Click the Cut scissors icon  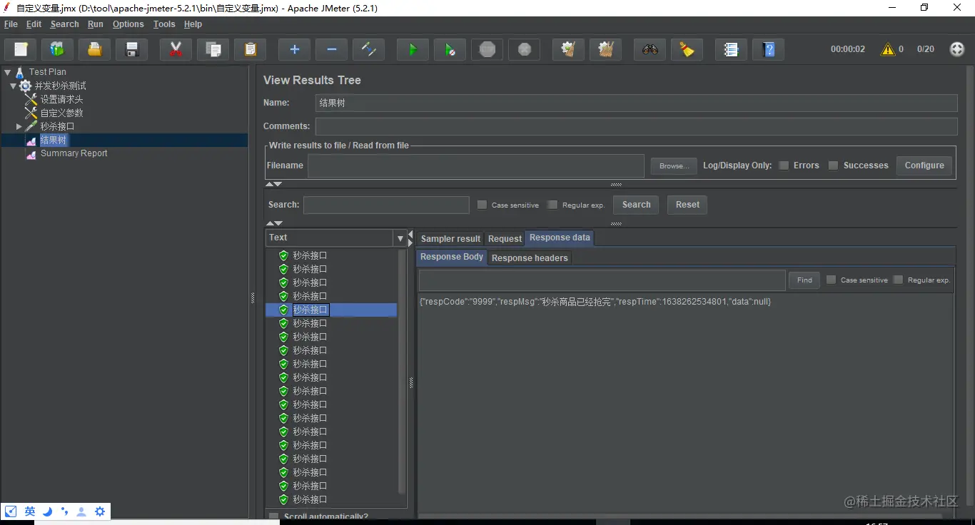click(x=176, y=49)
